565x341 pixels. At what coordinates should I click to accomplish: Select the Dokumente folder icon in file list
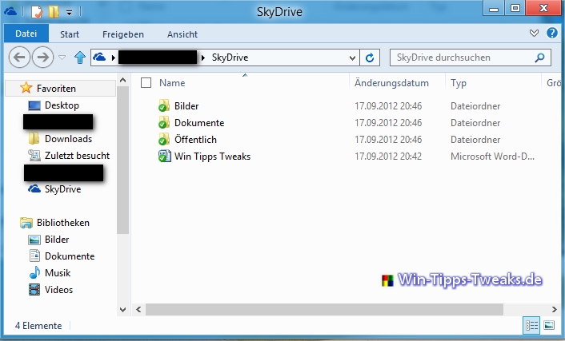coord(164,123)
